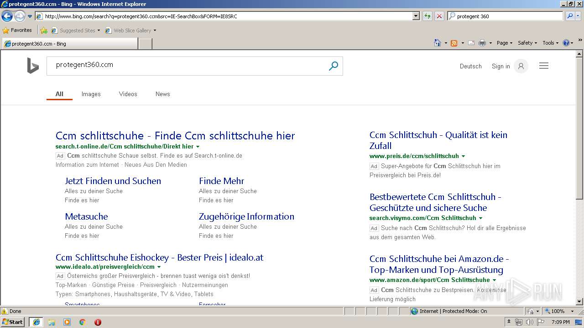584x328 pixels.
Task: Open Windows Explorer folder taskbar icon
Action: (52, 322)
